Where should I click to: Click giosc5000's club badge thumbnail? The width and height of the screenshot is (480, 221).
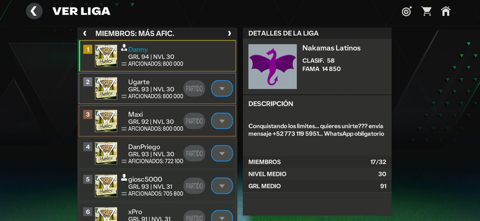pyautogui.click(x=106, y=185)
